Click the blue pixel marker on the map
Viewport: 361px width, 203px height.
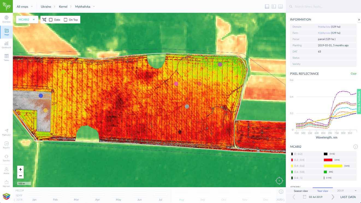coord(41,96)
